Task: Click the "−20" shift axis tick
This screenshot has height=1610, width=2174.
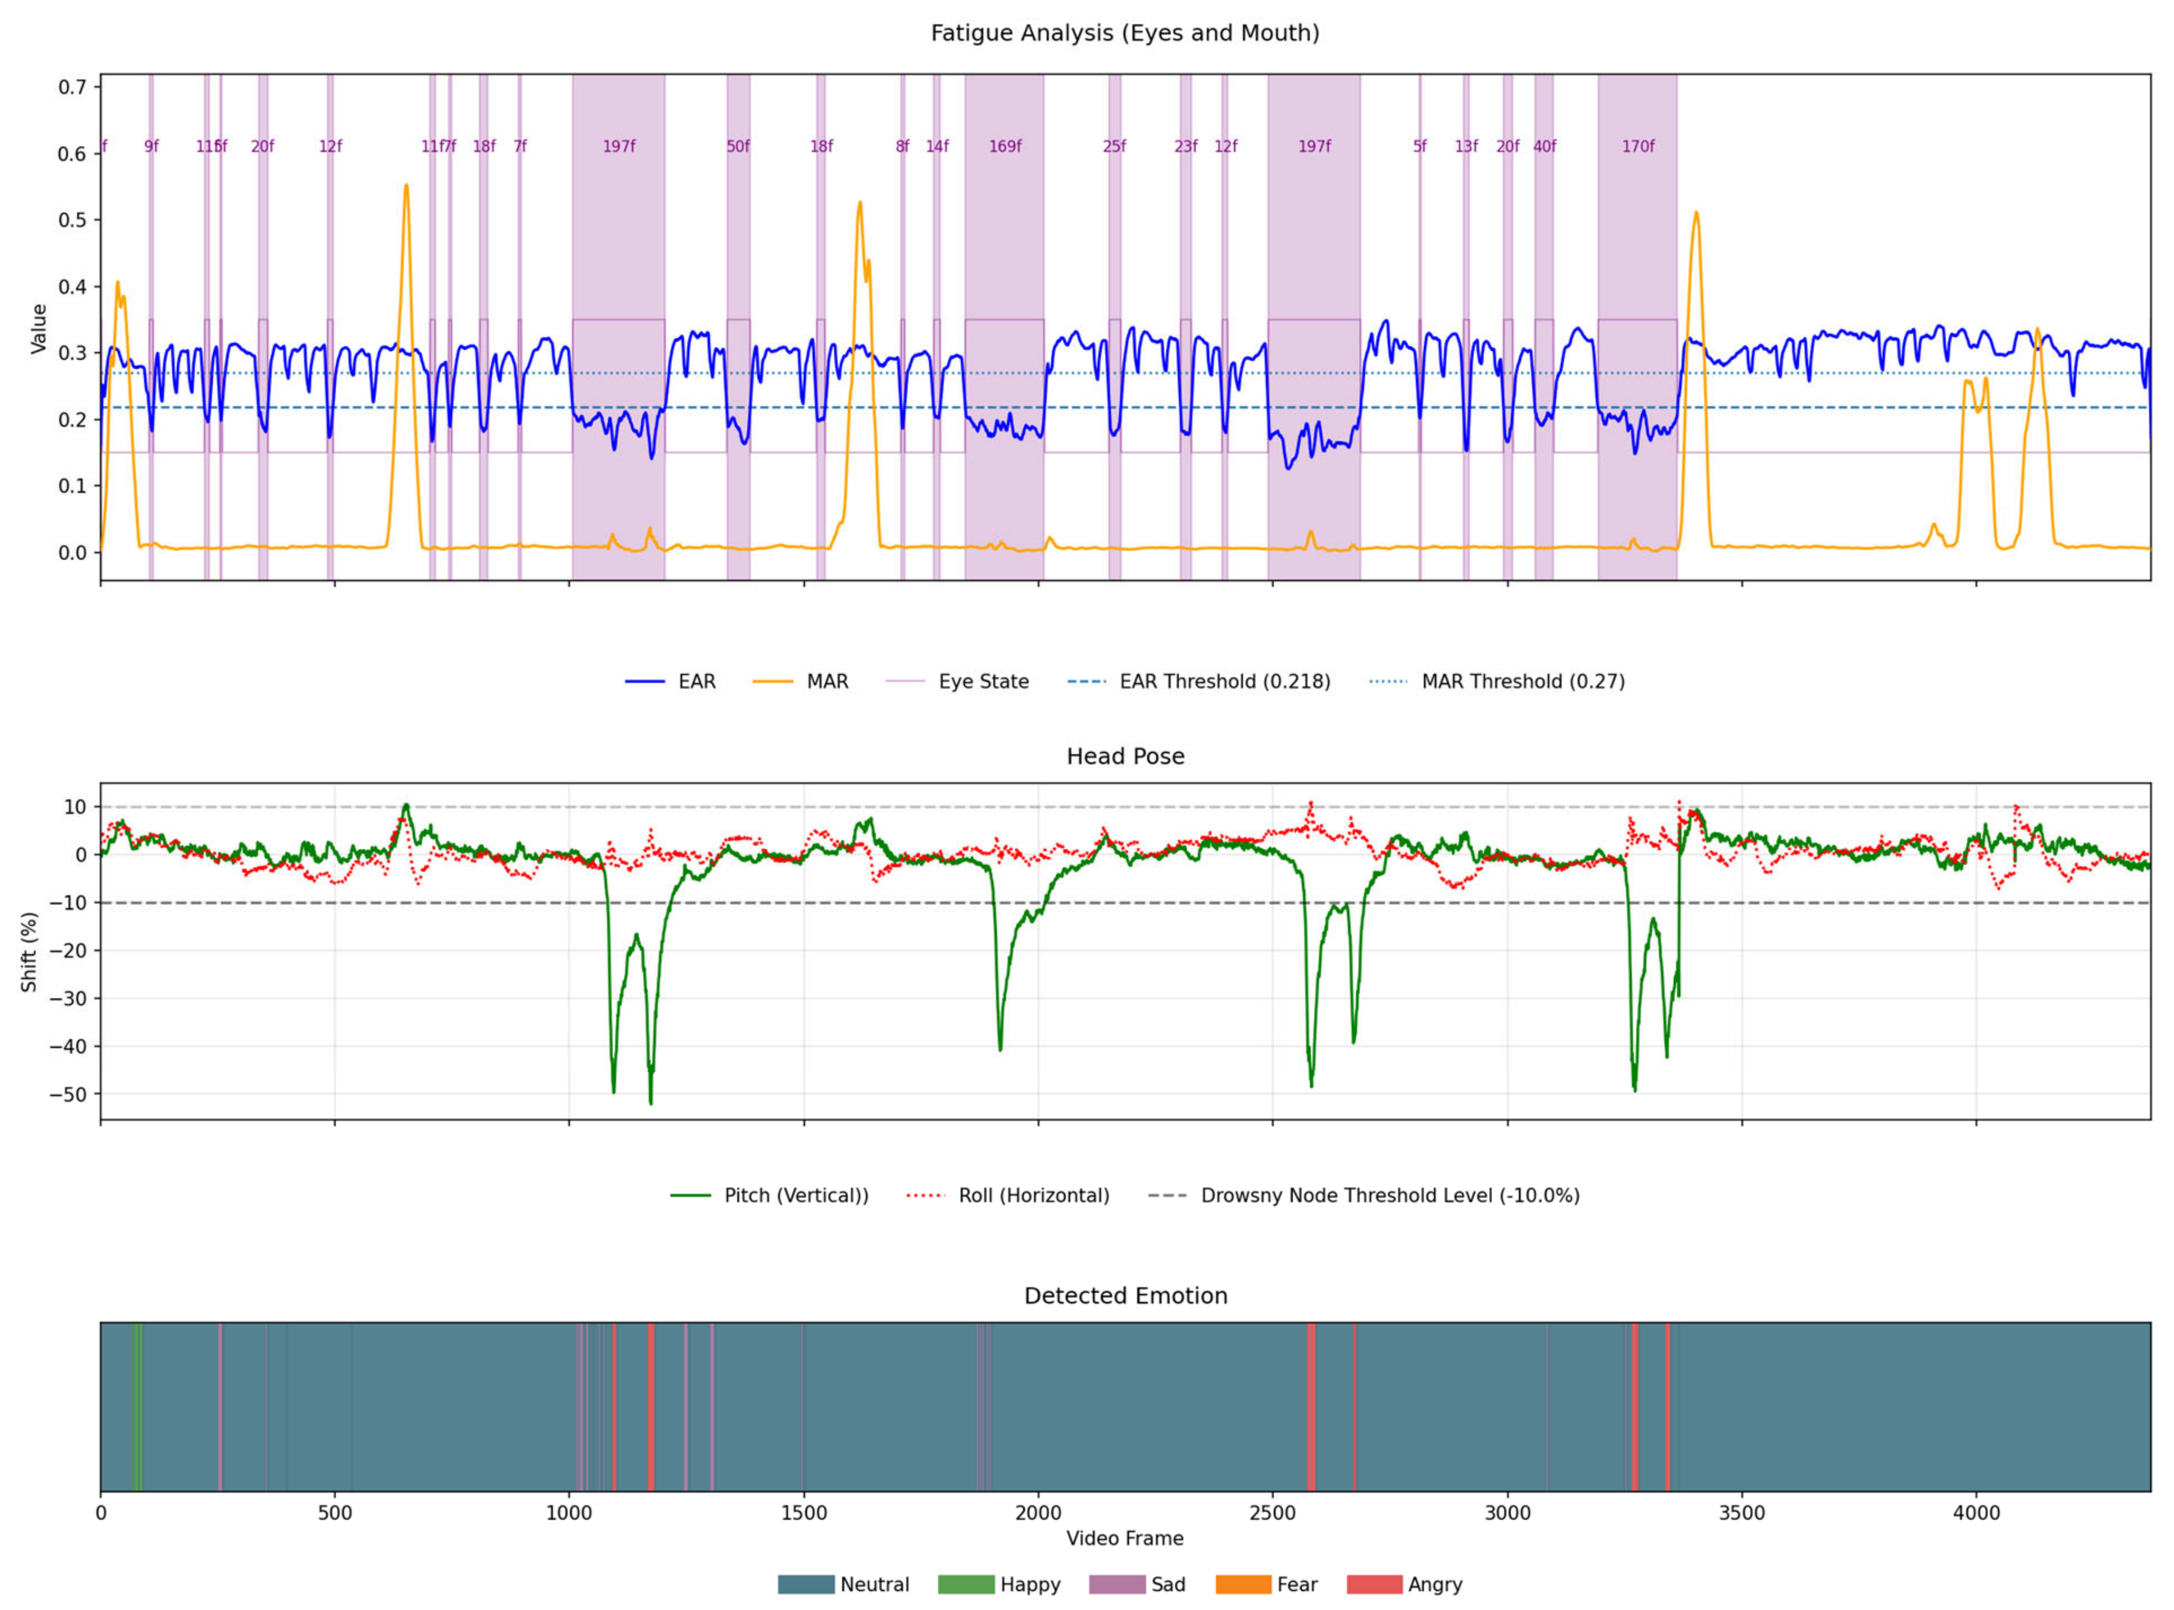Action: 67,950
